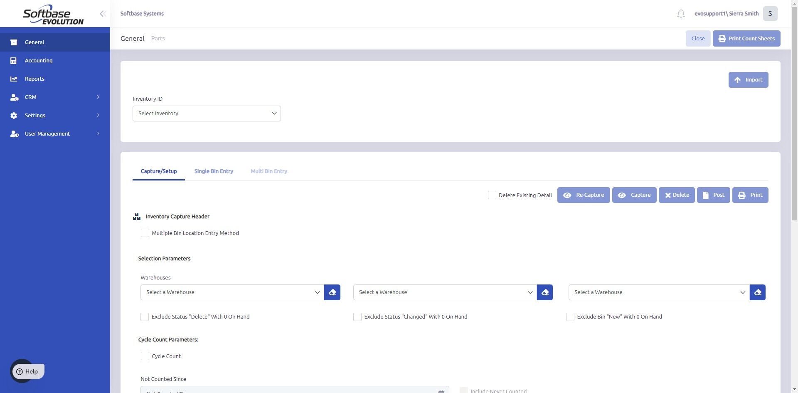Open the second Select a Warehouse dropdown
Screen dimensions: 798x393
[x=445, y=292]
